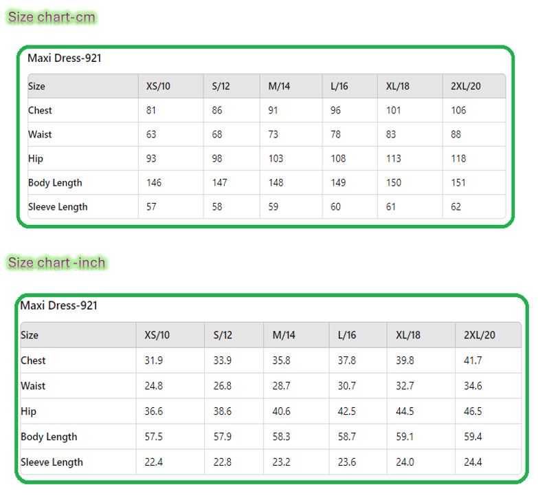Select the hip value 46.5 cell
Viewport: 538px width, 496px height.
tap(473, 411)
